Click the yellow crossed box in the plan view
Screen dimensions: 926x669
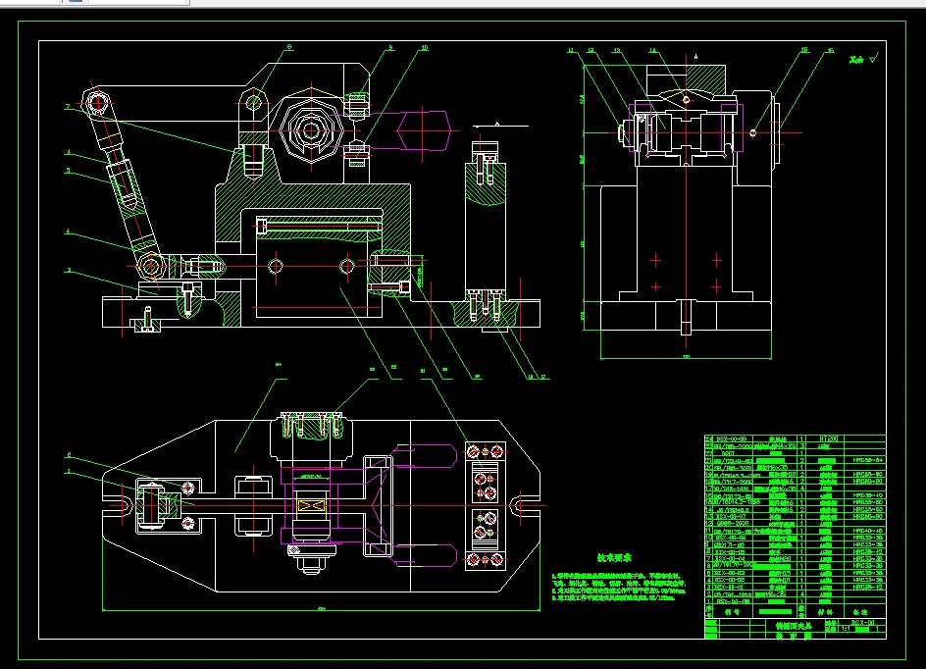point(311,506)
